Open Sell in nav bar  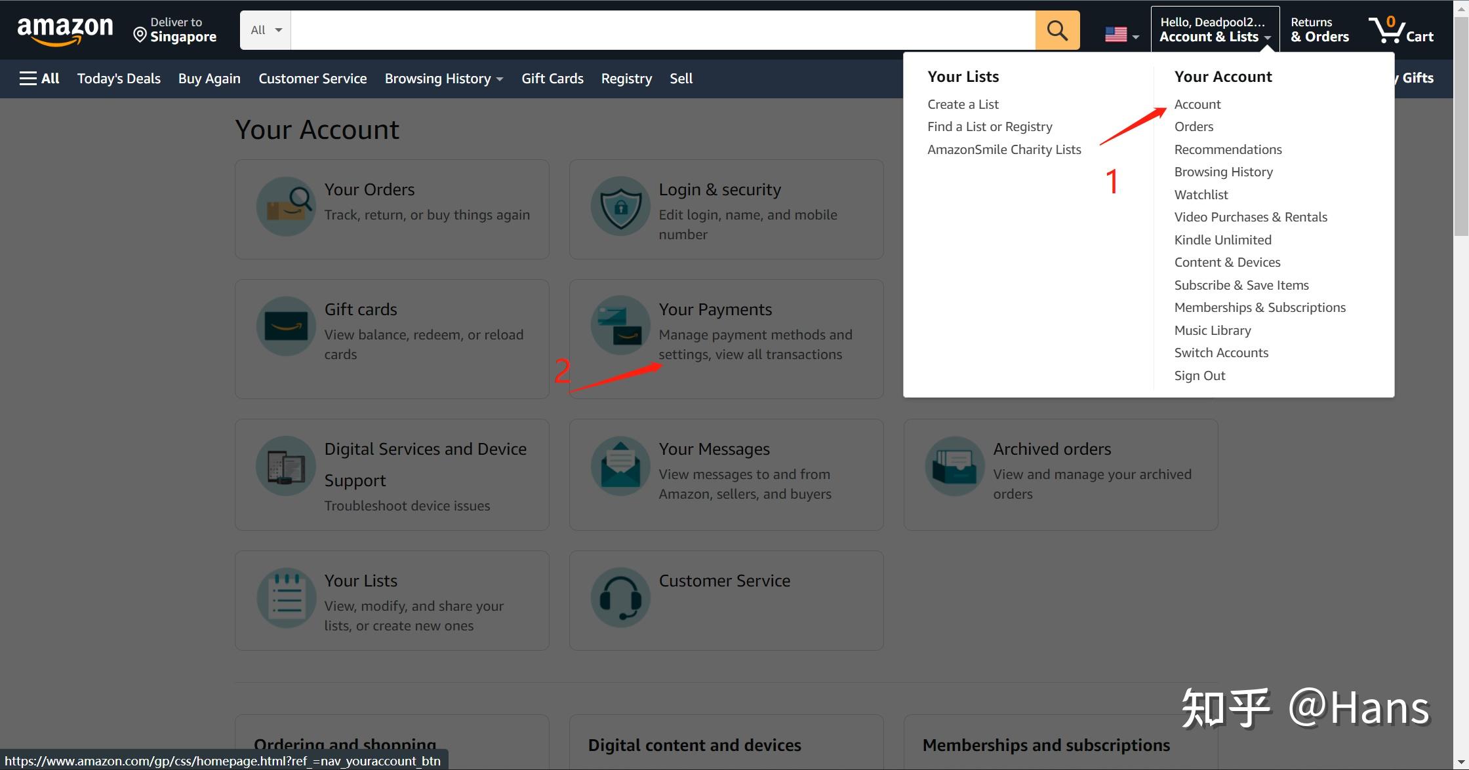click(x=681, y=79)
